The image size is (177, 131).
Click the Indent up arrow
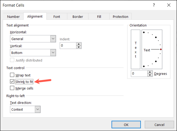[x=79, y=44]
